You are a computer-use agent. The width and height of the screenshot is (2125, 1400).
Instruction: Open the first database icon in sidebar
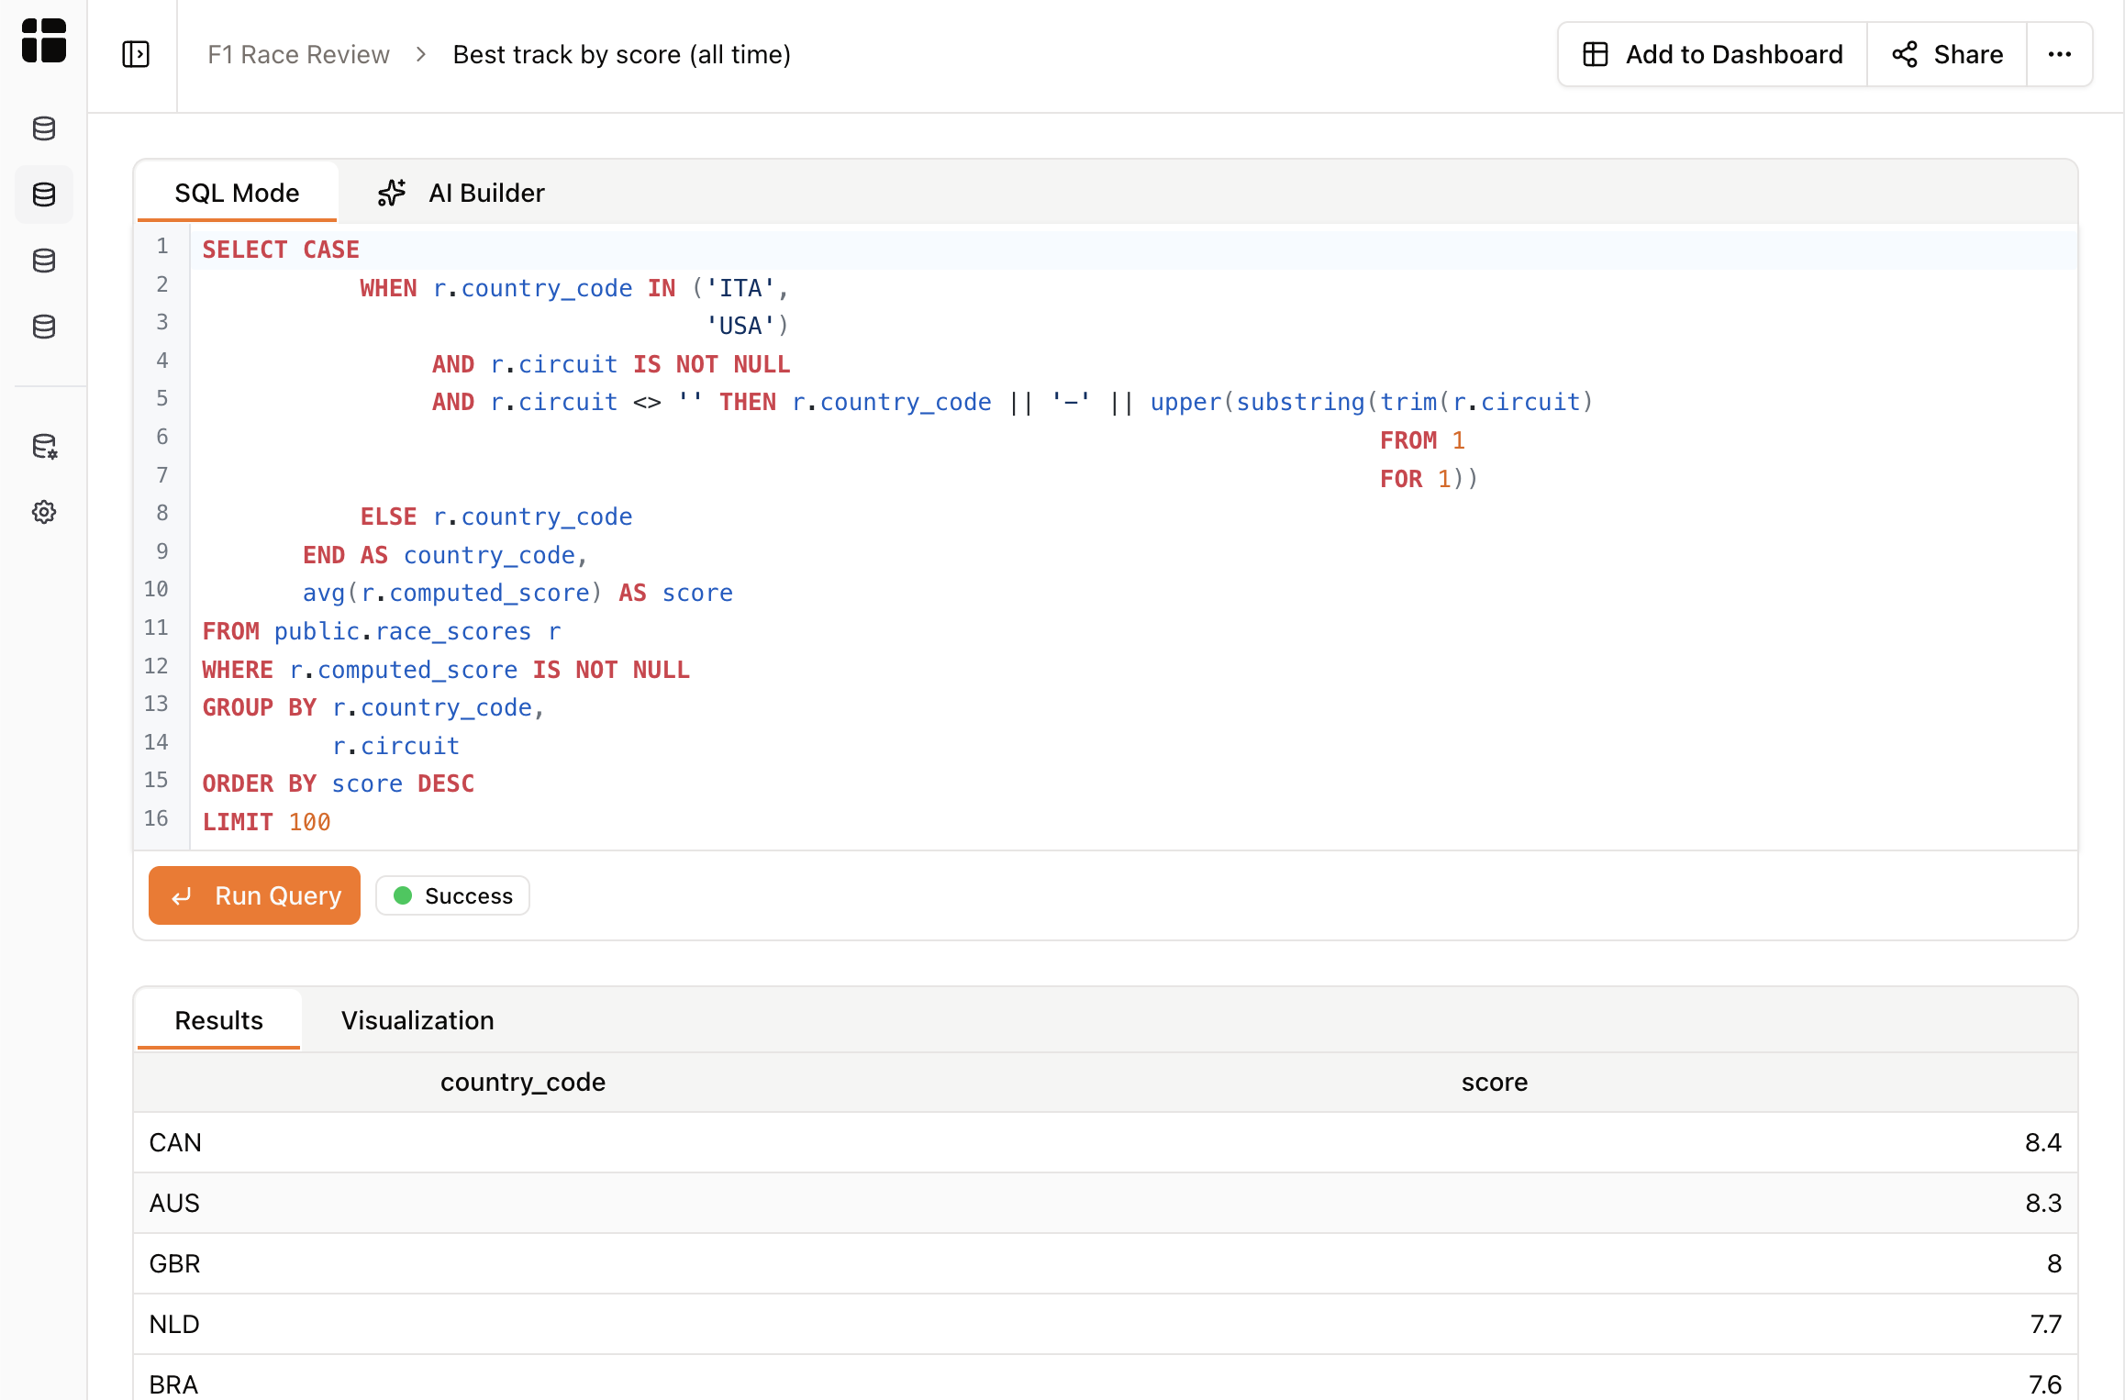pos(44,128)
